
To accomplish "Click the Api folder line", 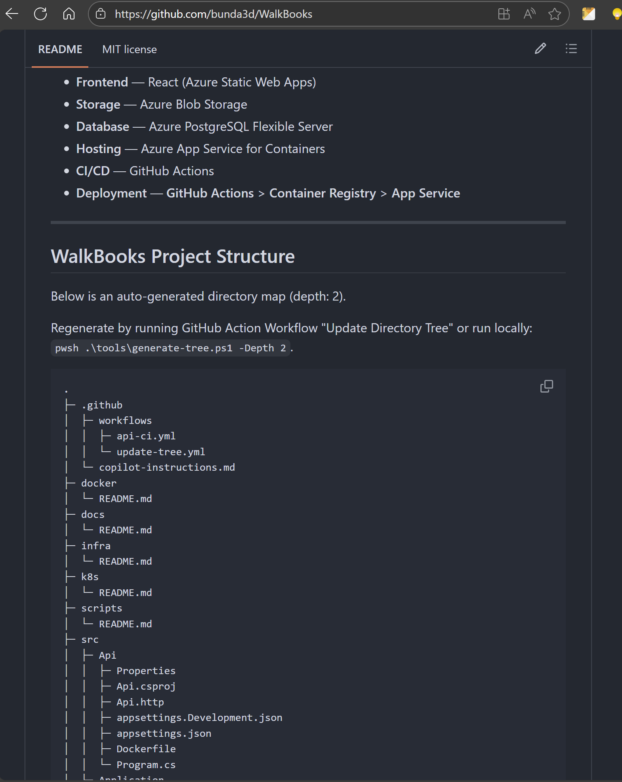I will 107,655.
